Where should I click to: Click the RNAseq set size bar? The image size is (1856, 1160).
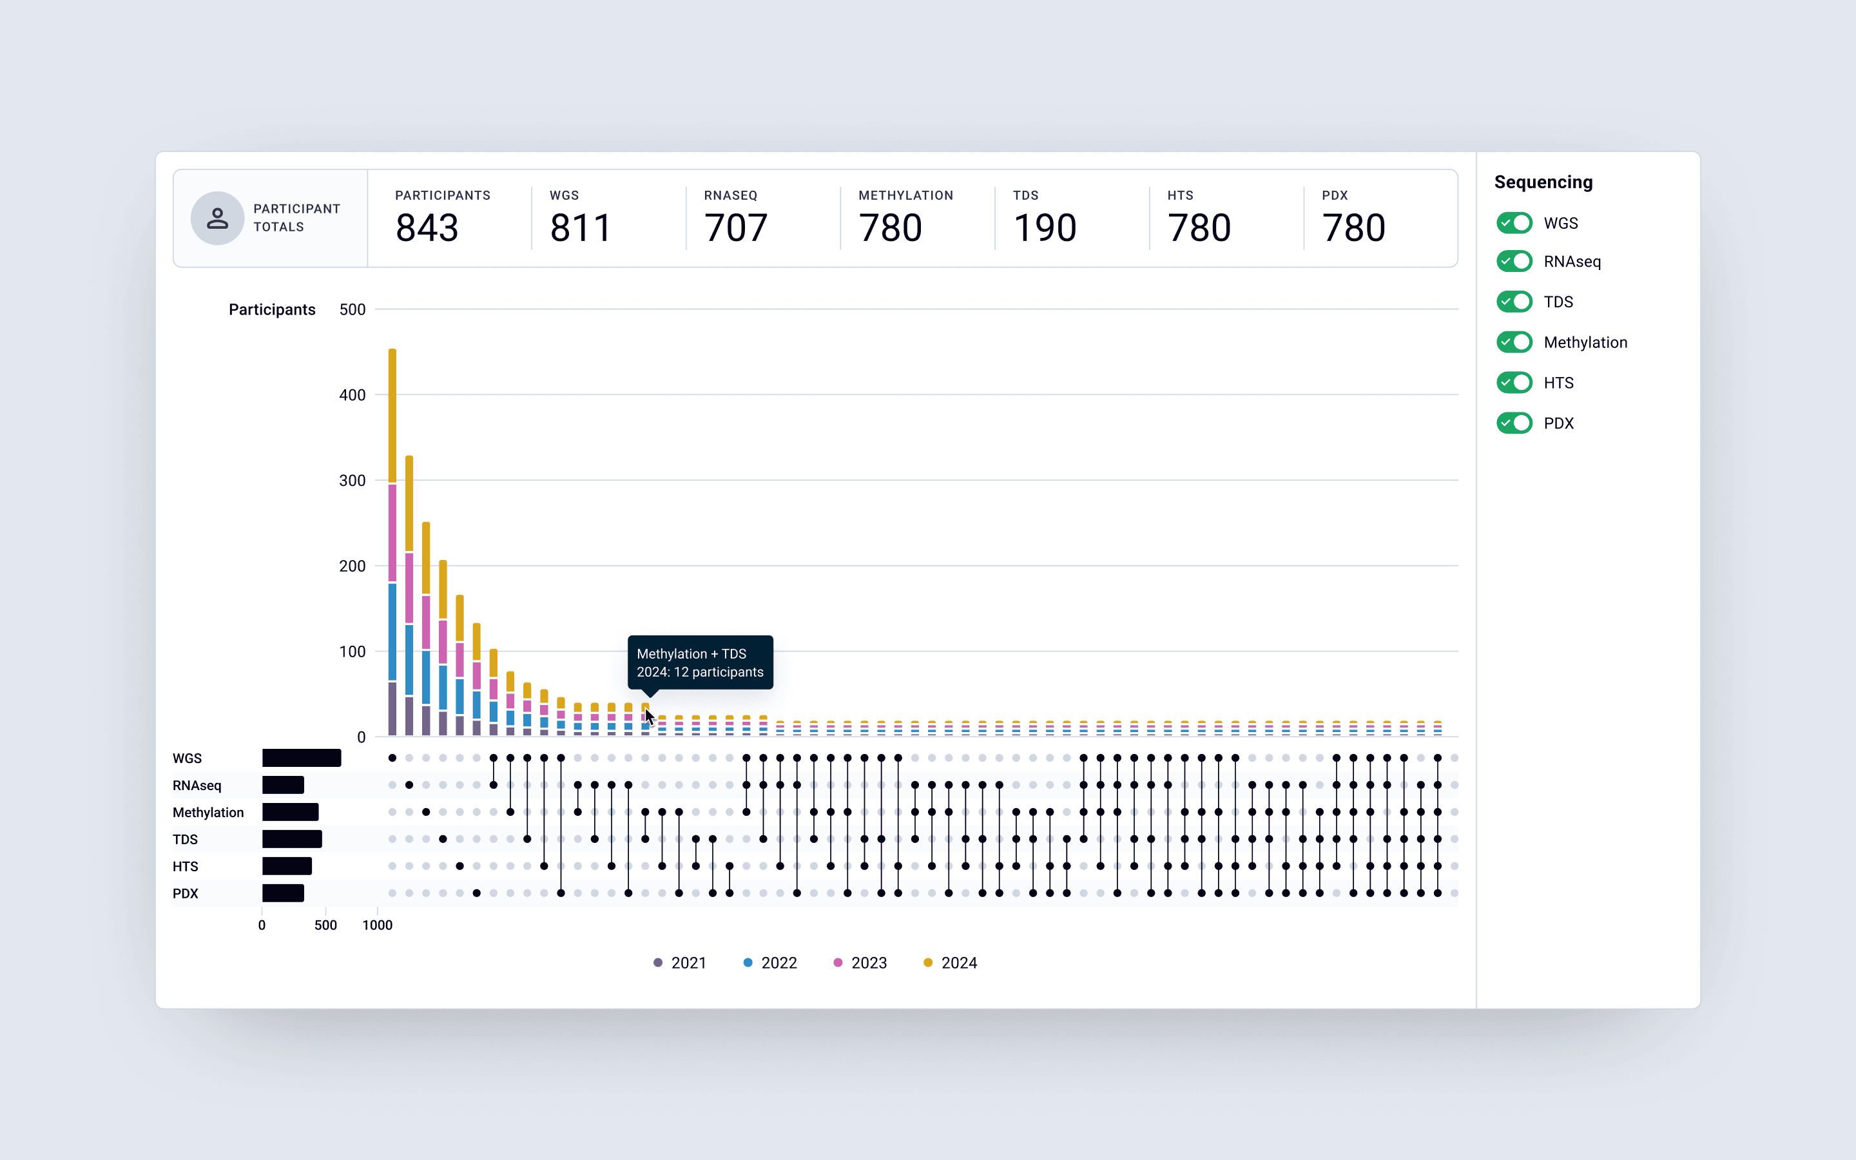(x=283, y=785)
